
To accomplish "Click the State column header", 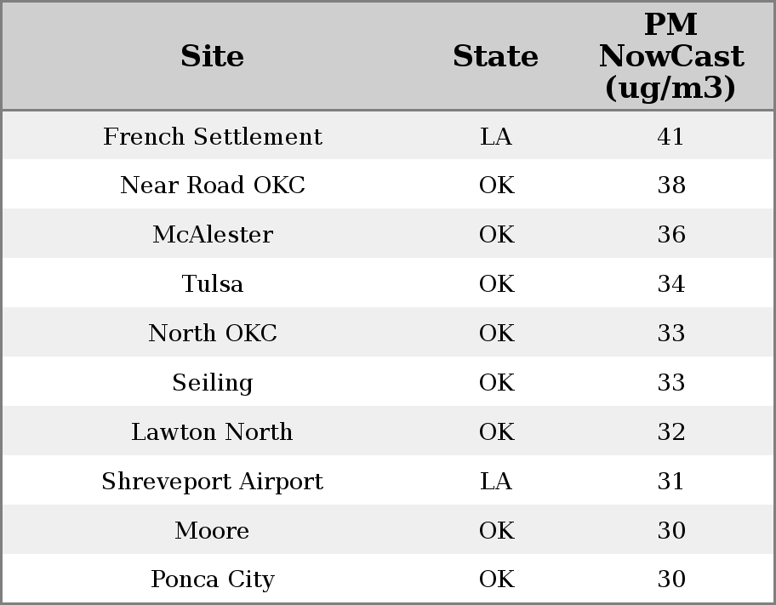I will 495,56.
